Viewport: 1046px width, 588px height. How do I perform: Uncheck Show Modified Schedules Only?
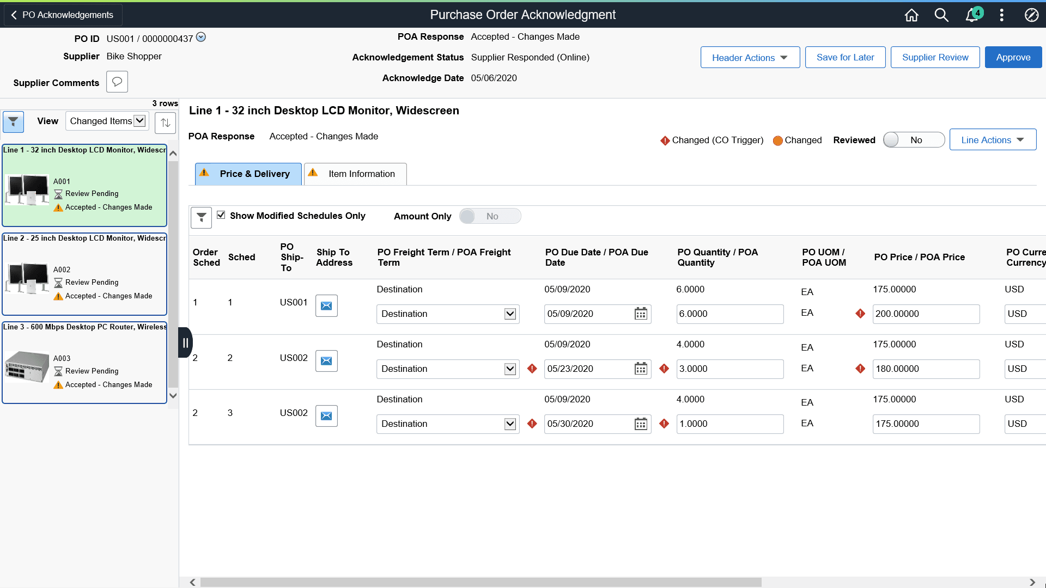point(221,215)
